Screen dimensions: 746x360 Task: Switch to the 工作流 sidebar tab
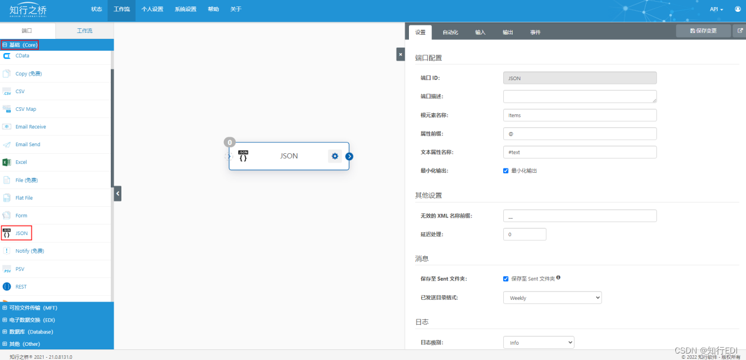tap(85, 31)
